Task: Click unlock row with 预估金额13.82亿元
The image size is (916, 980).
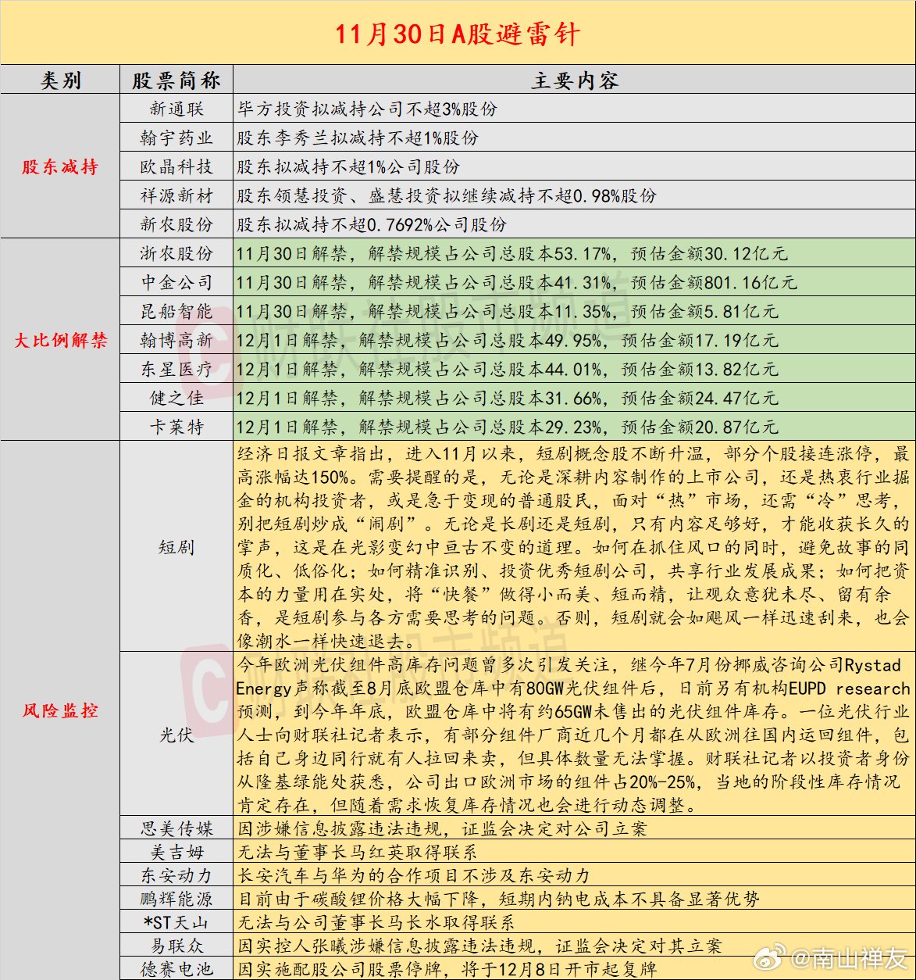Action: click(574, 369)
